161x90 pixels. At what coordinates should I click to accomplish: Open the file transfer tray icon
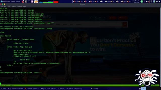(x=154, y=1)
